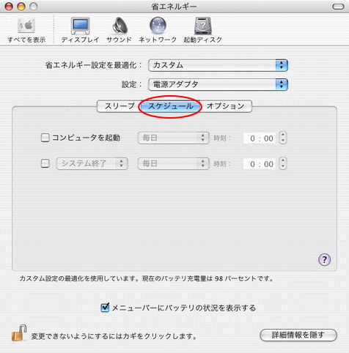This screenshot has width=349, height=353.
Task: Open the サウンド speaker icon
Action: [120, 26]
